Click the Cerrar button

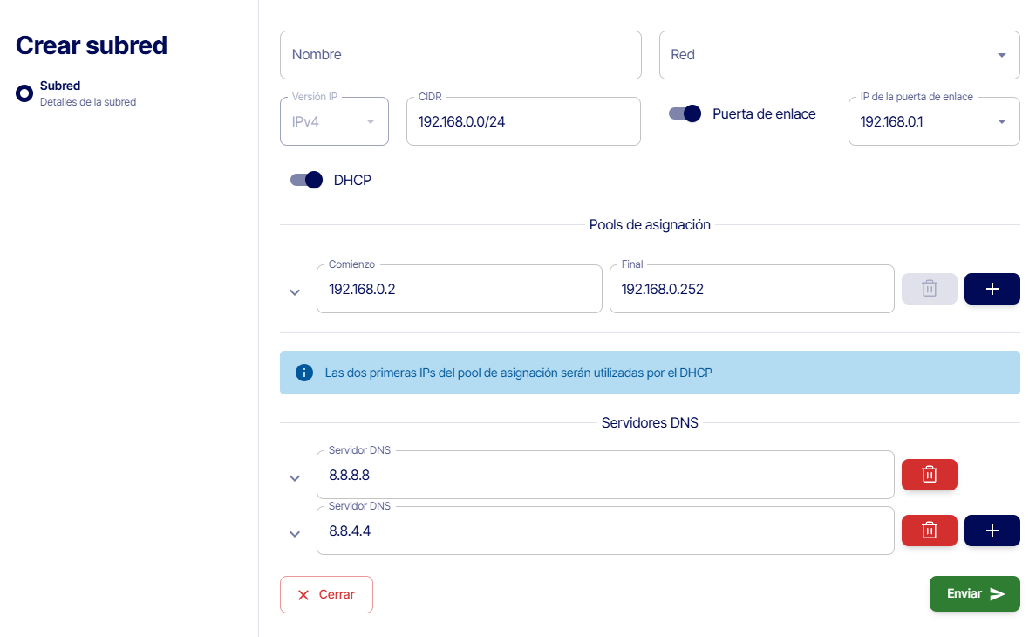pyautogui.click(x=326, y=594)
